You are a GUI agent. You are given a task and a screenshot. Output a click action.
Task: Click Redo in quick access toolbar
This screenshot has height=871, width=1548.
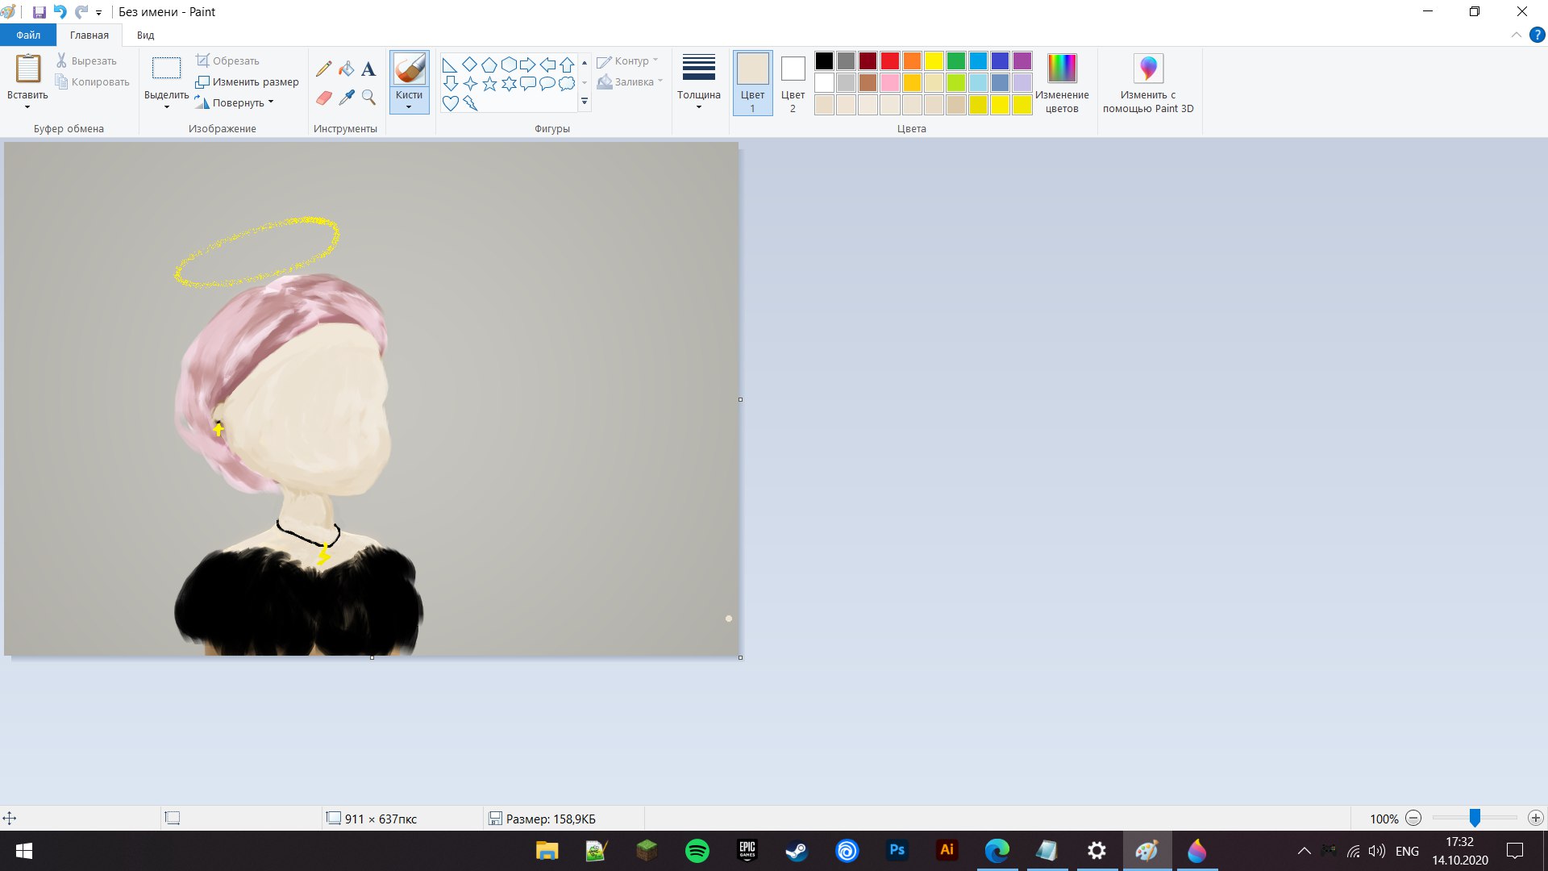[x=81, y=12]
